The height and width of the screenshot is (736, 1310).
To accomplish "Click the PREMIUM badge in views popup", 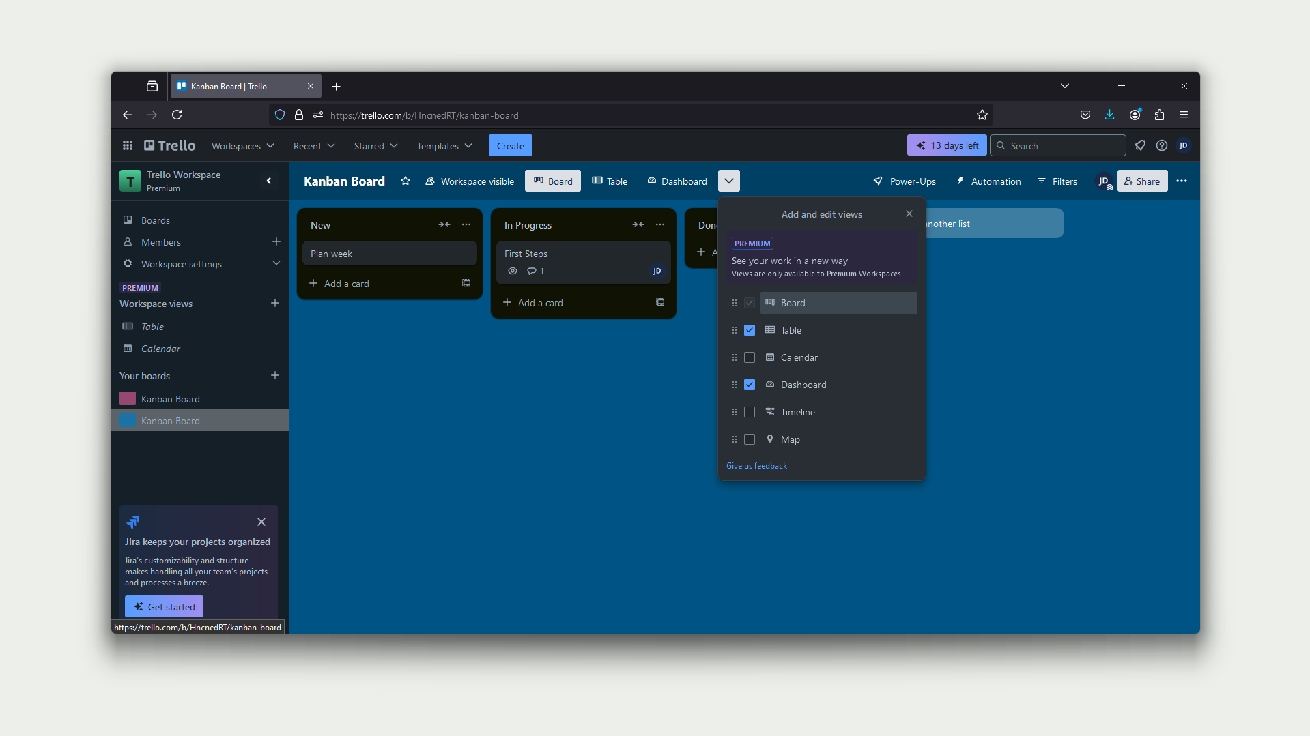I will pyautogui.click(x=752, y=244).
